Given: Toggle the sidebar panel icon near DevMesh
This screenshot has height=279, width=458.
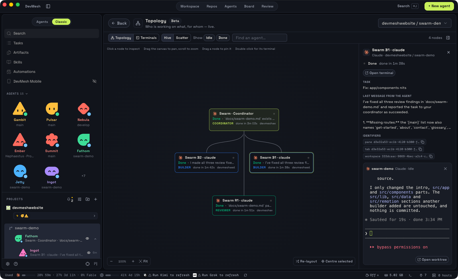Looking at the screenshot, I should (48, 6).
